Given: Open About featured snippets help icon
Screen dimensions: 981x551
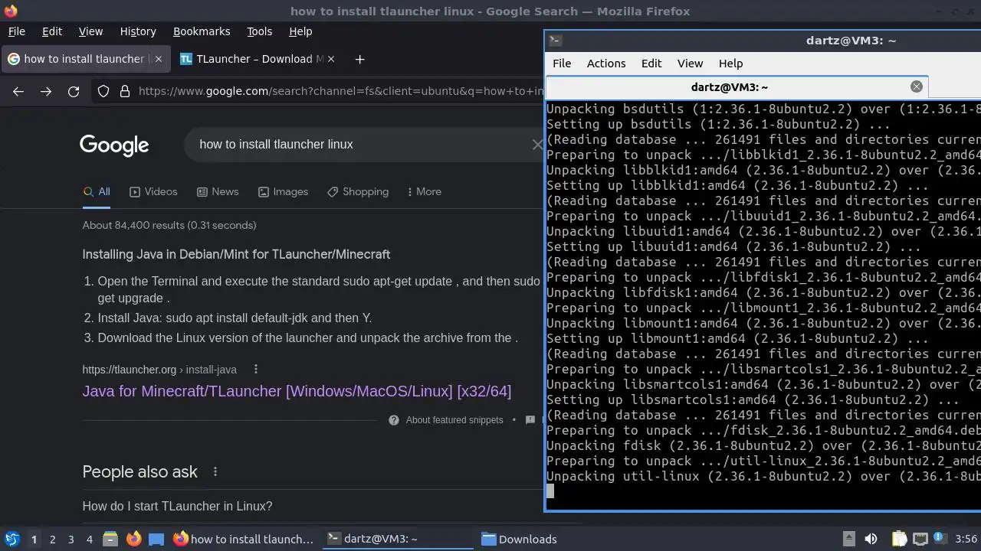Looking at the screenshot, I should (394, 420).
